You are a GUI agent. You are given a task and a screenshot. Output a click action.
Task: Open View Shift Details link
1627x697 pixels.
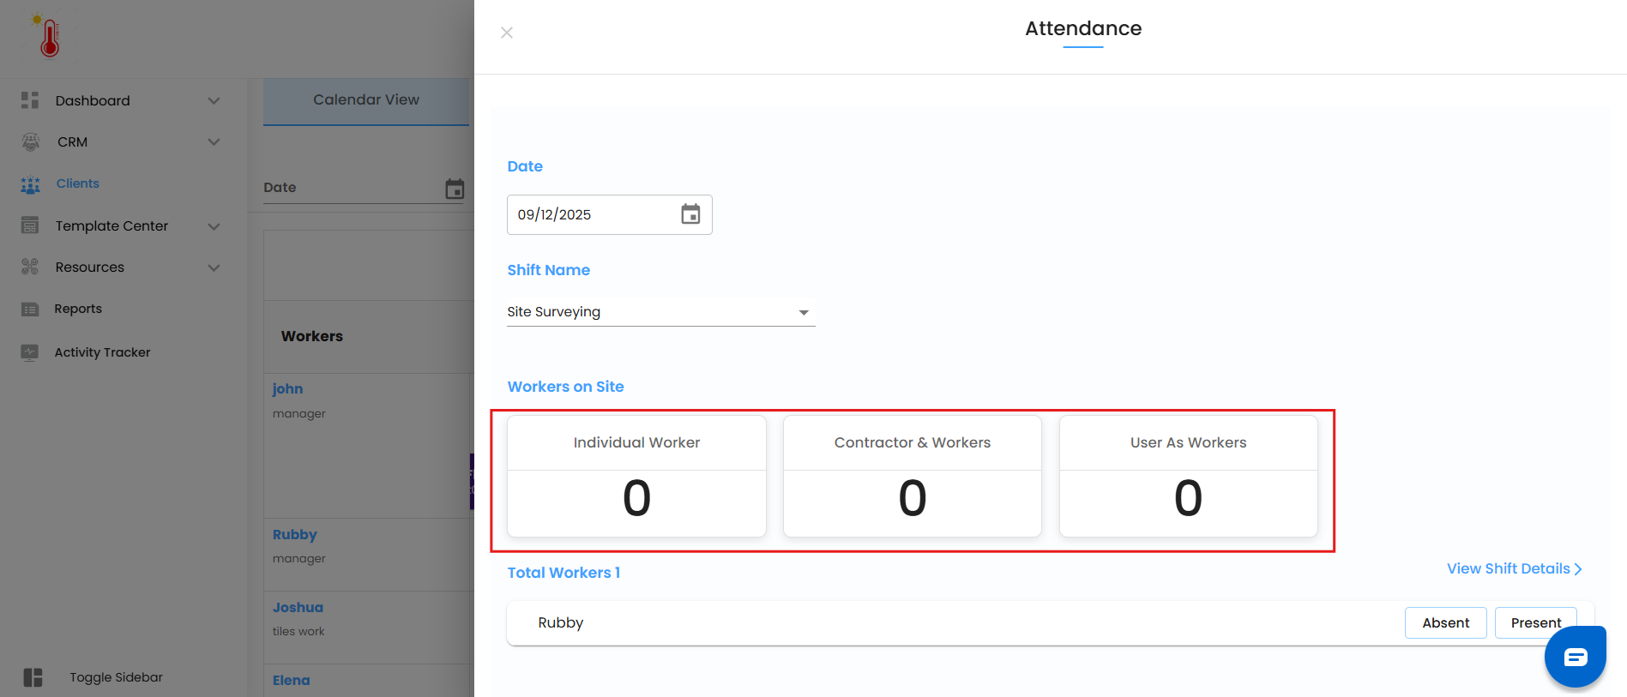1514,568
